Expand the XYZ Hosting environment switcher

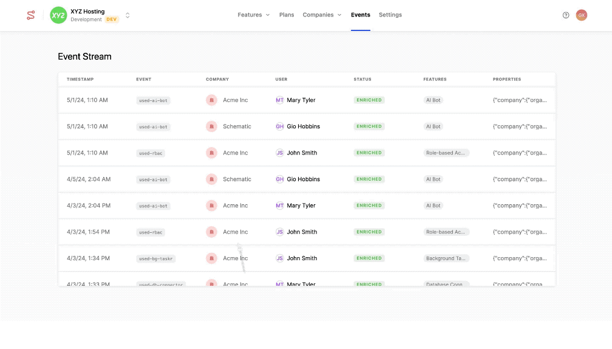point(127,15)
